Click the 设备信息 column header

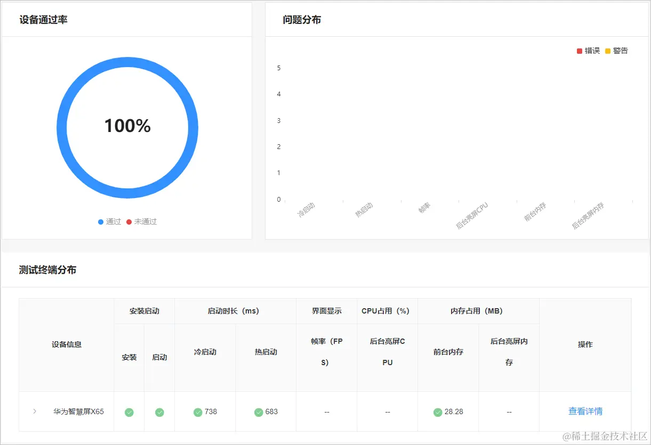tap(67, 344)
